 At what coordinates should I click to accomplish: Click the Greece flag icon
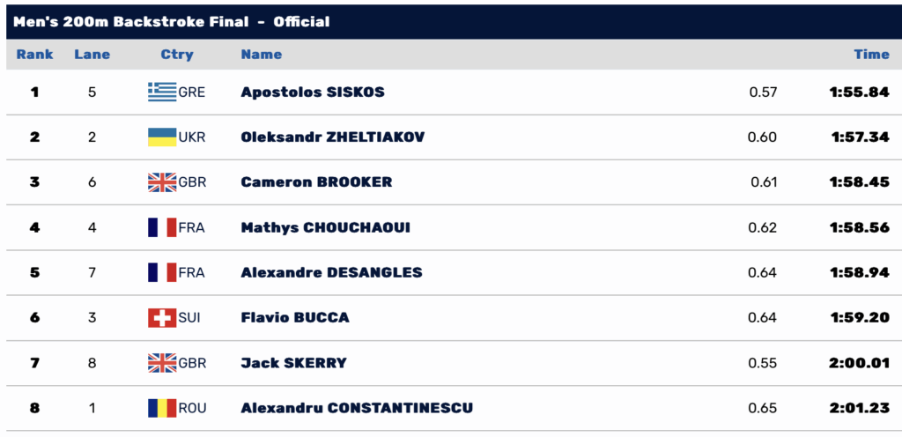pos(162,92)
